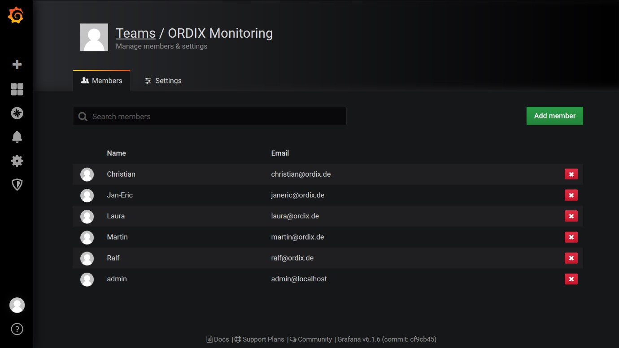
Task: Click email laura@ordix.de
Action: tap(295, 216)
